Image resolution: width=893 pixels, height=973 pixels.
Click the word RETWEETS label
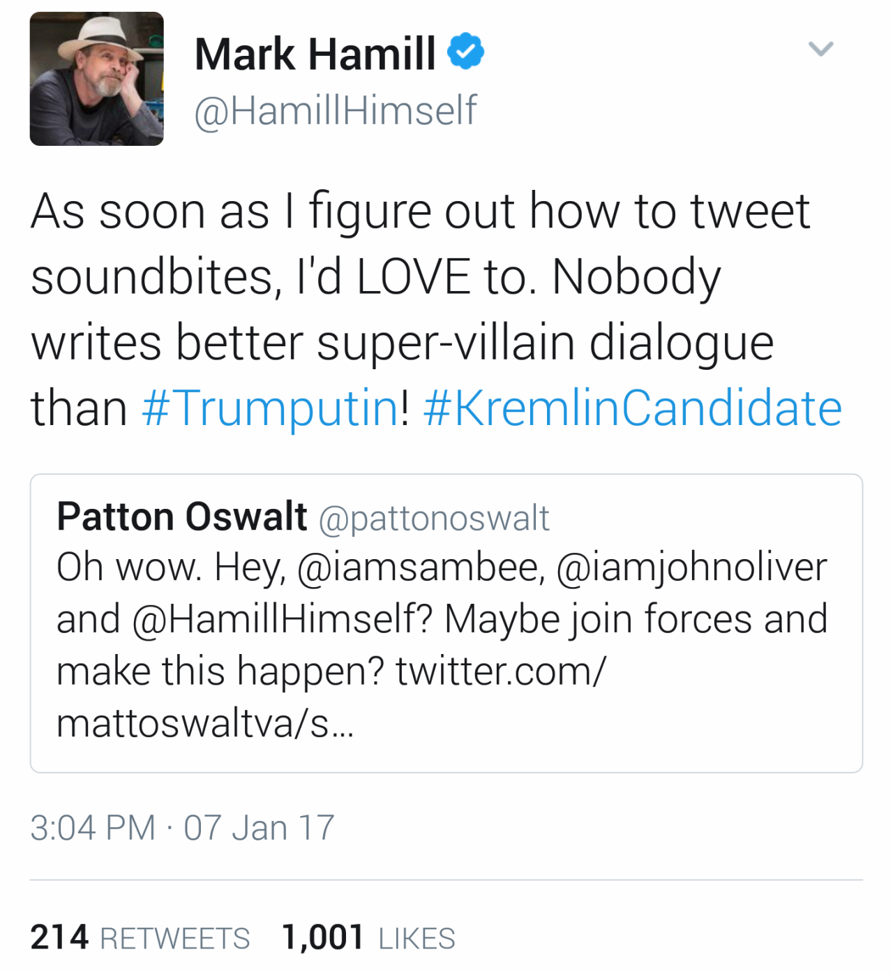175,939
